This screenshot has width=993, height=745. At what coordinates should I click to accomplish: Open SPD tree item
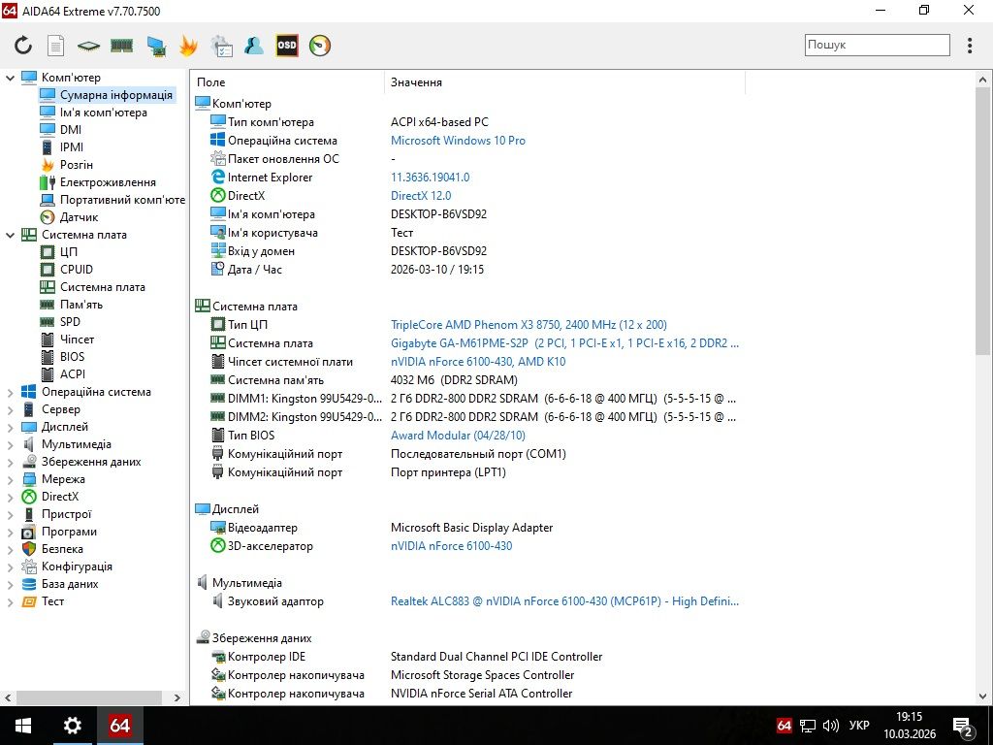coord(70,322)
